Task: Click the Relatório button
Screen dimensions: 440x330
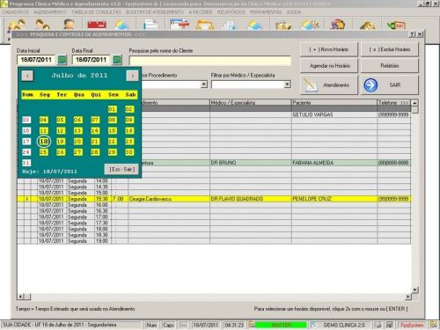Action: coord(390,66)
